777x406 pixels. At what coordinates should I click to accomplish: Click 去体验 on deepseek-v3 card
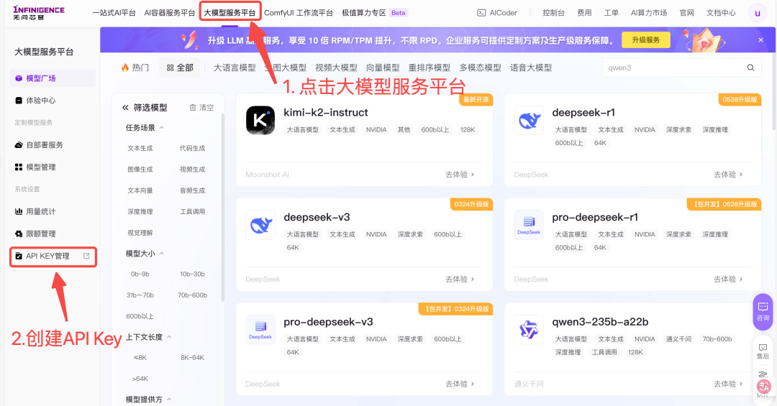coord(460,280)
